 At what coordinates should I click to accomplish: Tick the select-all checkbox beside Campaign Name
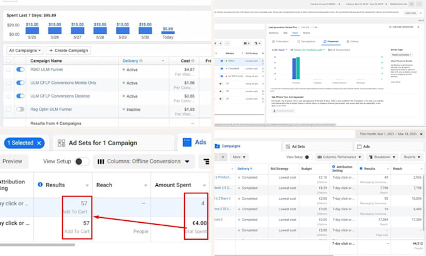coord(8,61)
